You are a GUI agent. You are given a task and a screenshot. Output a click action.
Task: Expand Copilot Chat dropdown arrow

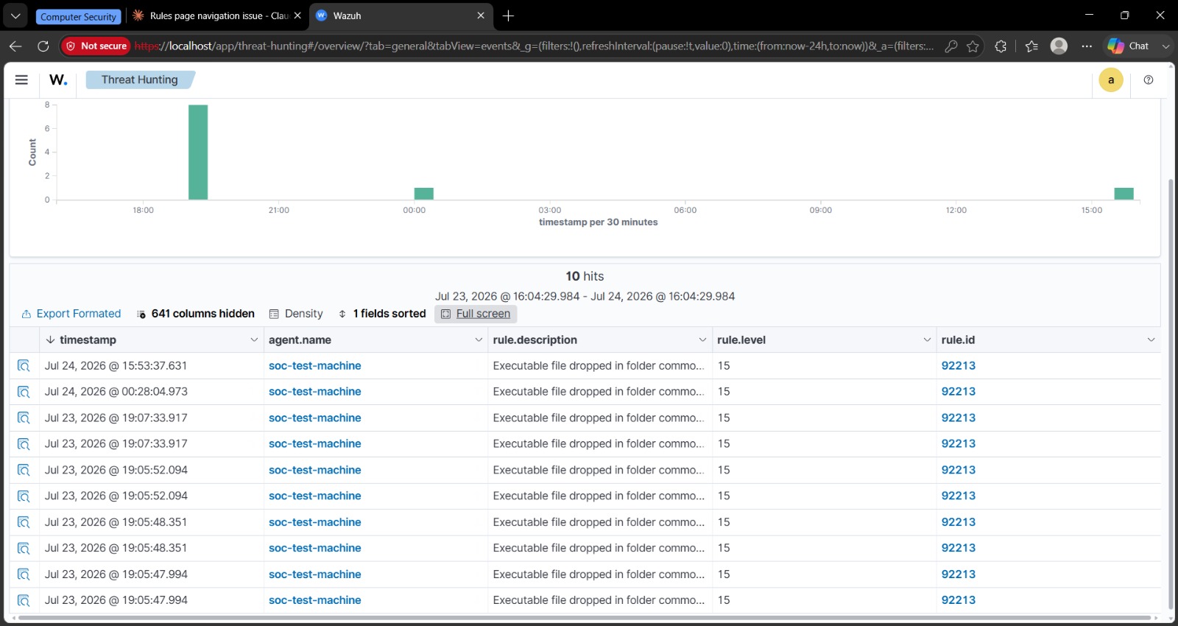[x=1165, y=46]
